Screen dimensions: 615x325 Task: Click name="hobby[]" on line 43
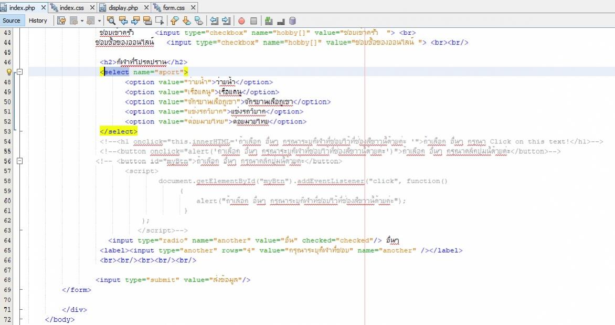[280, 33]
